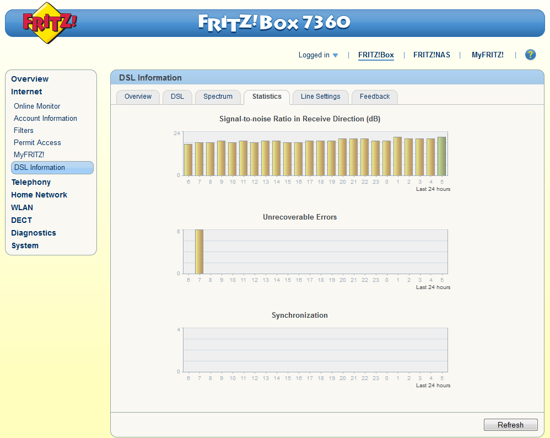Click the green latest signal-to-noise bar

tap(441, 156)
